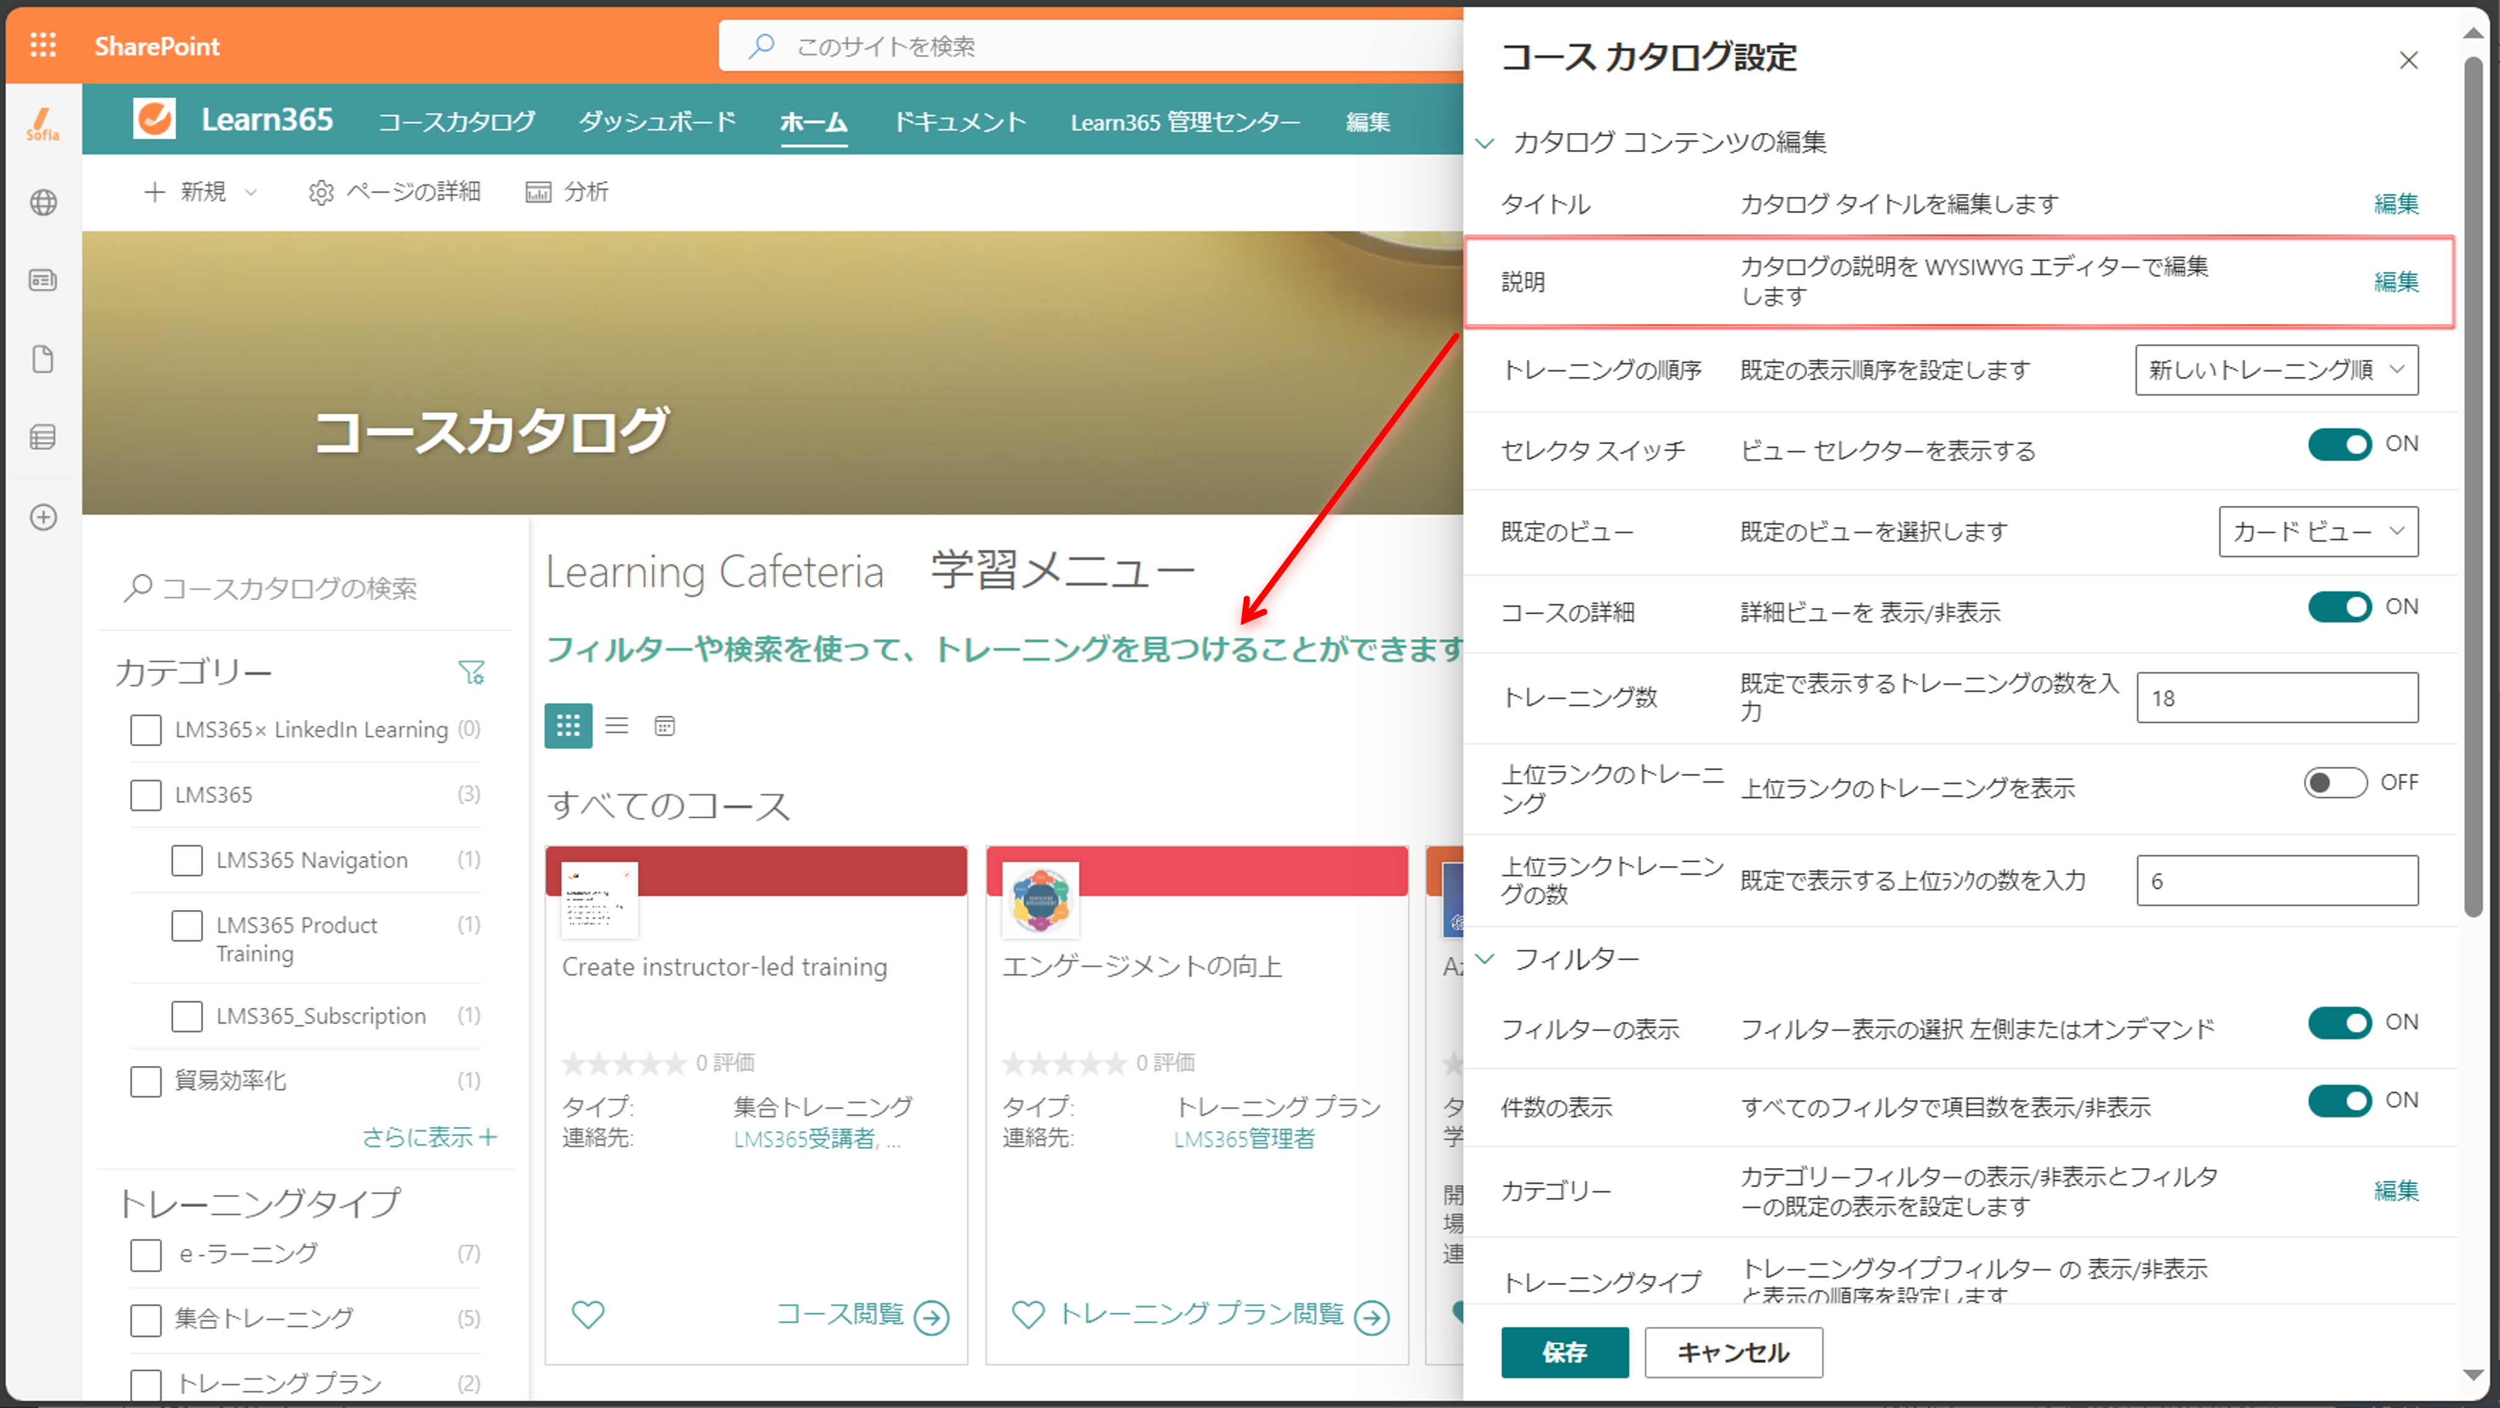Toggle the フィルターの表示 switch
Image resolution: width=2500 pixels, height=1408 pixels.
pyautogui.click(x=2339, y=1023)
